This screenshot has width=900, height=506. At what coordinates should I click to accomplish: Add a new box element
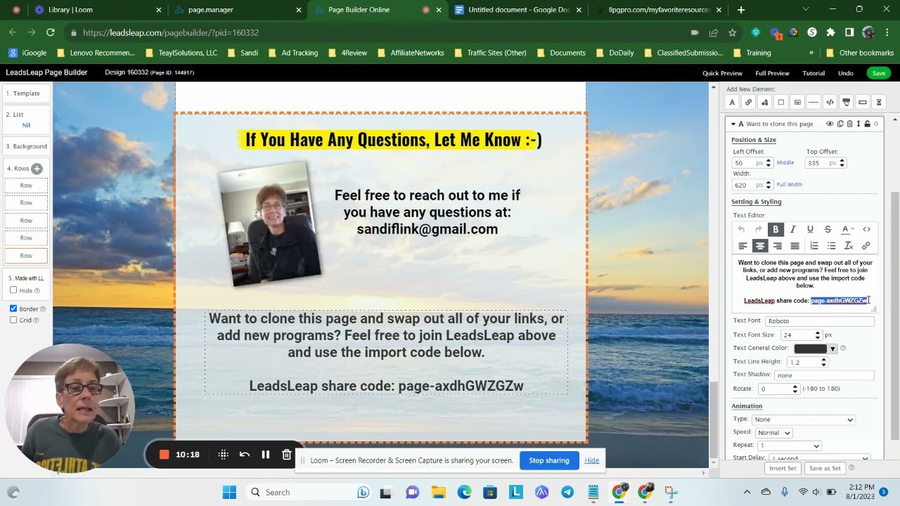click(780, 103)
